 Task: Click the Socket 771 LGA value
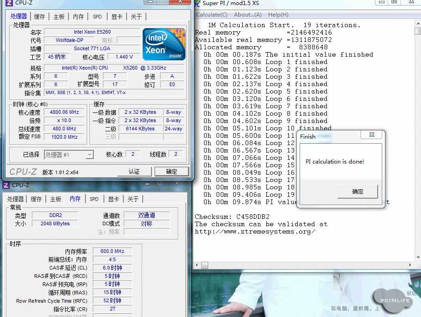pyautogui.click(x=92, y=48)
